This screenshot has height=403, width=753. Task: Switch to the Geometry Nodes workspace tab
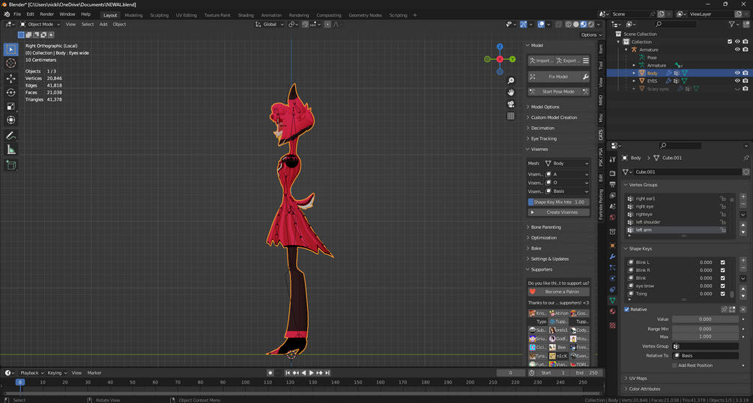click(366, 15)
